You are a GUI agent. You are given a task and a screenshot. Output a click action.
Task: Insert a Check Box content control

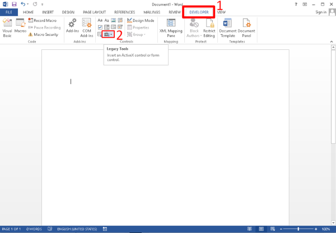pyautogui.click(x=100, y=27)
